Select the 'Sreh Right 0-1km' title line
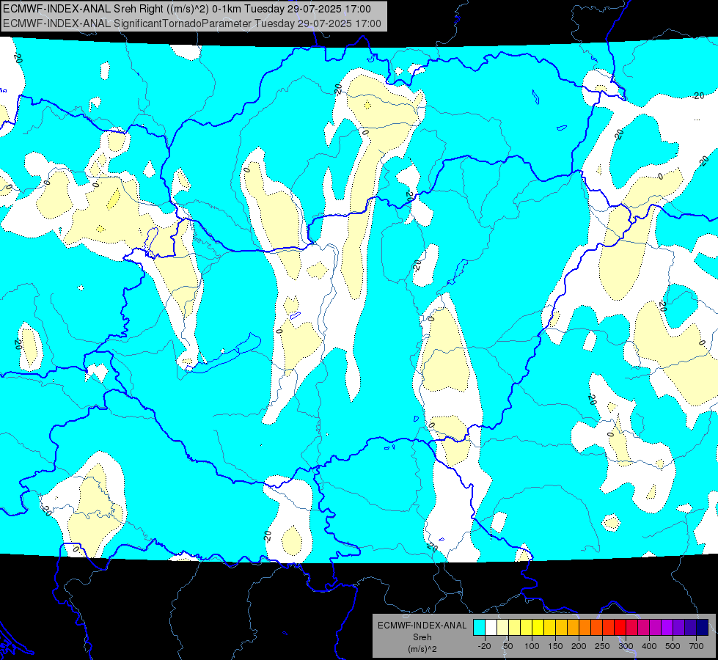 [187, 9]
